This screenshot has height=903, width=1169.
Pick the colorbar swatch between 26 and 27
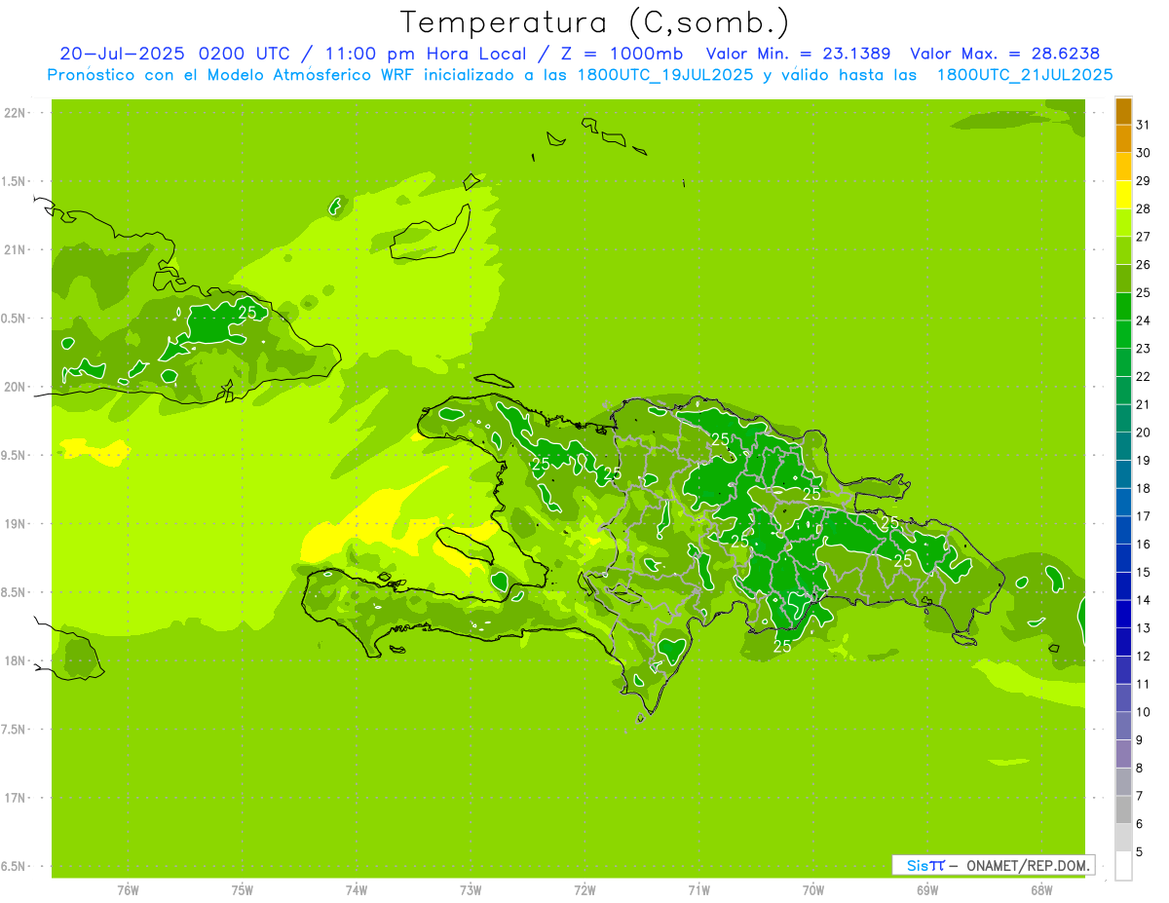click(1123, 251)
